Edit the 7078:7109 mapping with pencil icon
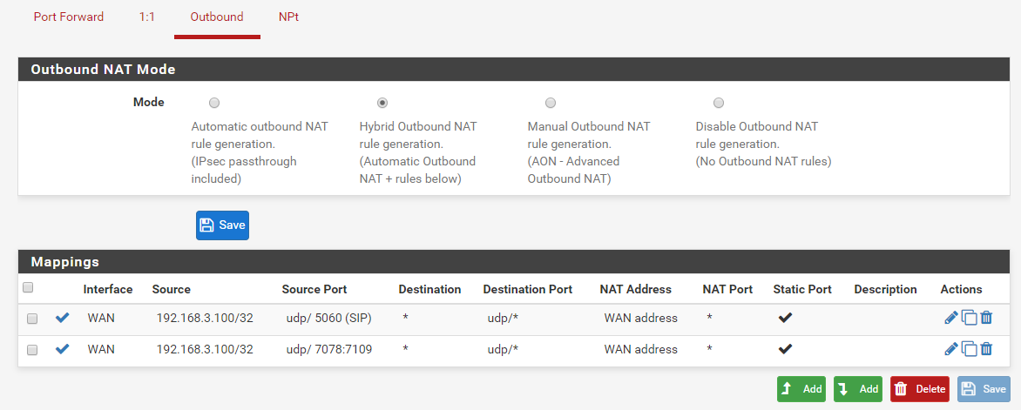The height and width of the screenshot is (410, 1021). 950,349
